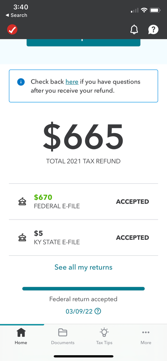Viewport: 167px width, 361px height.
Task: Tap the KY State building icon
Action: click(22, 238)
